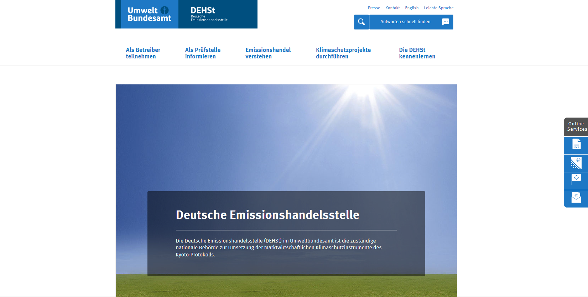Open the 'Klimaschutzprojekte durchführen' menu
This screenshot has height=297, width=588.
click(x=343, y=53)
